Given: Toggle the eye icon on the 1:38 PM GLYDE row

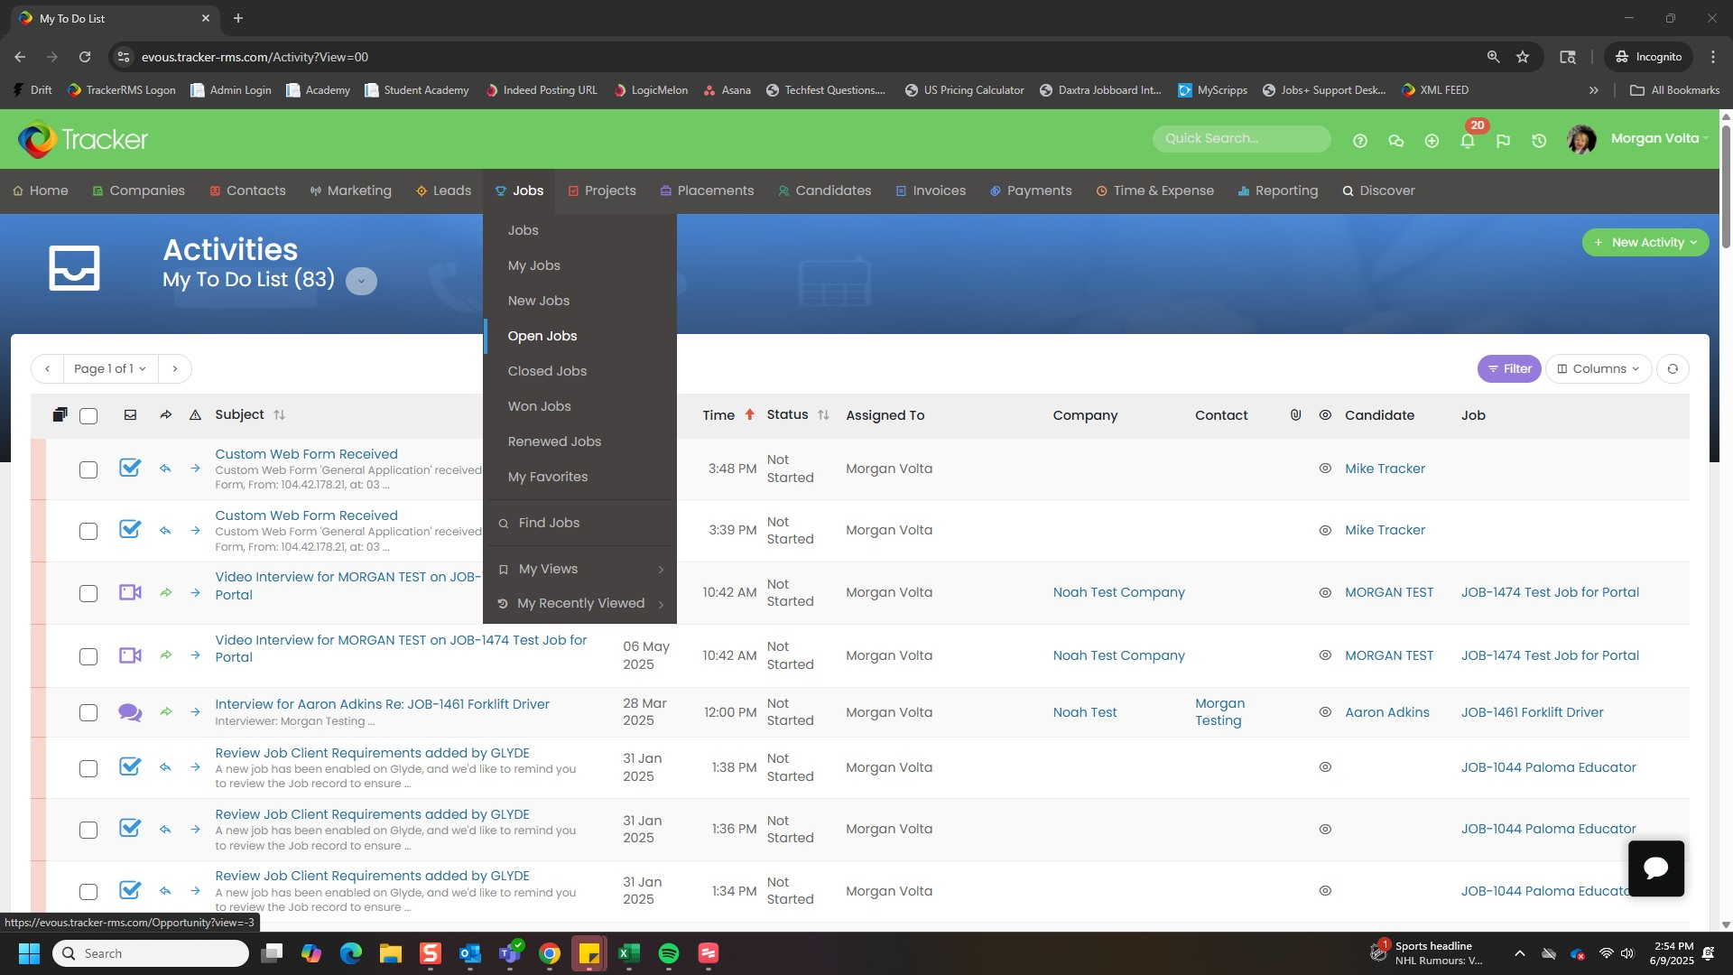Looking at the screenshot, I should point(1325,767).
